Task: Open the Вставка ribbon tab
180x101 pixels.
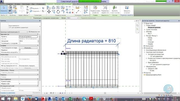Action: (17, 4)
